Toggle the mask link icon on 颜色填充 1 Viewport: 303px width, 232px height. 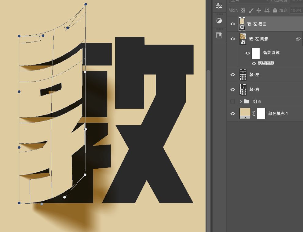coord(254,114)
